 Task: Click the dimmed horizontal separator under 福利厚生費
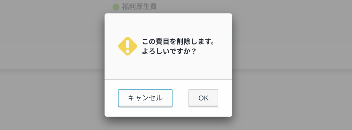[52, 42]
